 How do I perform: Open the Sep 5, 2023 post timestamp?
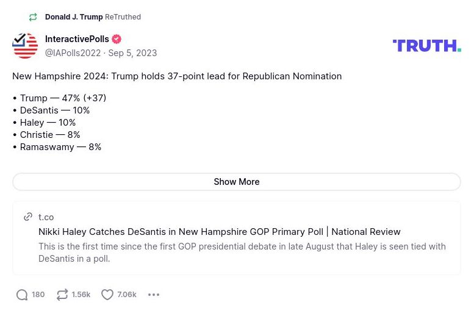(x=132, y=53)
